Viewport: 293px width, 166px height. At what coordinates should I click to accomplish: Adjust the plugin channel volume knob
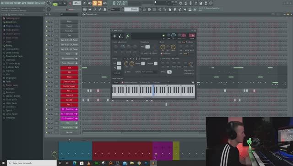[x=174, y=35]
